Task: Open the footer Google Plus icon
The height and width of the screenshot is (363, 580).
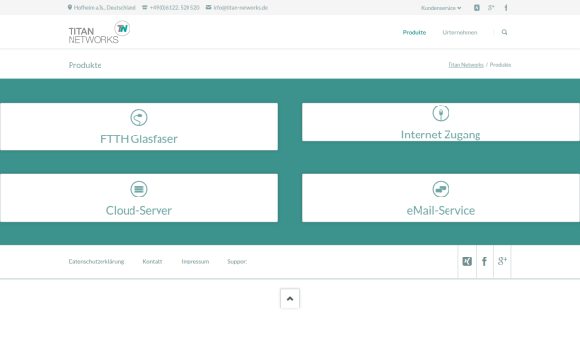Action: click(502, 261)
